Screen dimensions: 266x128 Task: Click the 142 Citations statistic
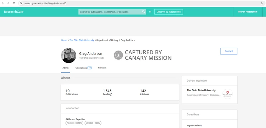tap(144, 92)
